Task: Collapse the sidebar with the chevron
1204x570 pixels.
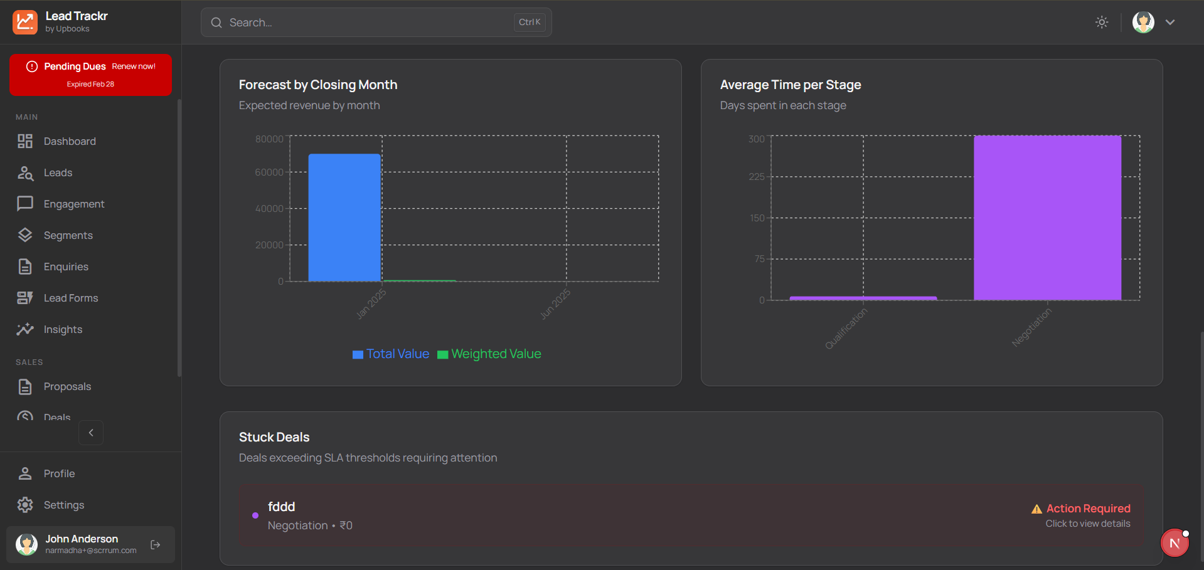Action: pyautogui.click(x=90, y=433)
